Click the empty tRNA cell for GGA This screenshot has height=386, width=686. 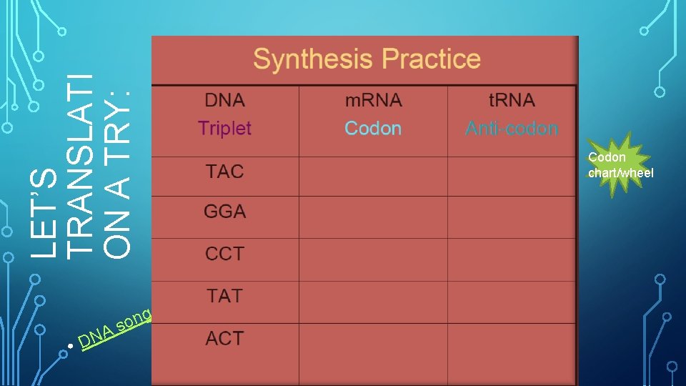511,217
